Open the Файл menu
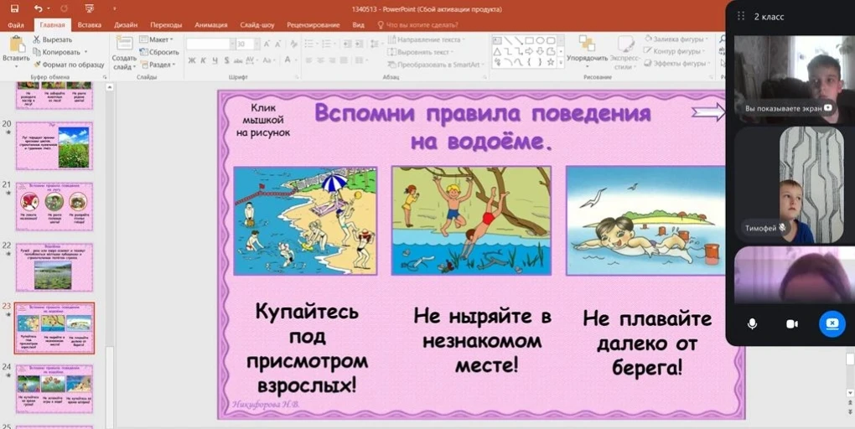Viewport: 855px width, 429px height. 16,25
